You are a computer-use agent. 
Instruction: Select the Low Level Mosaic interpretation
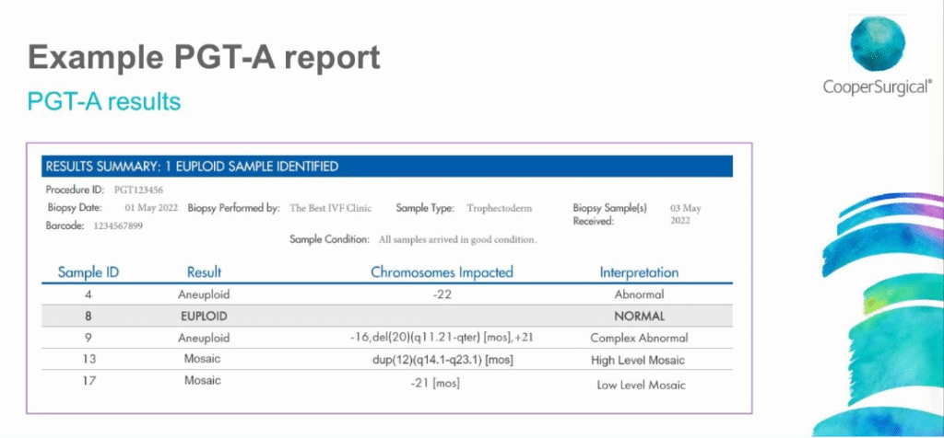[641, 384]
